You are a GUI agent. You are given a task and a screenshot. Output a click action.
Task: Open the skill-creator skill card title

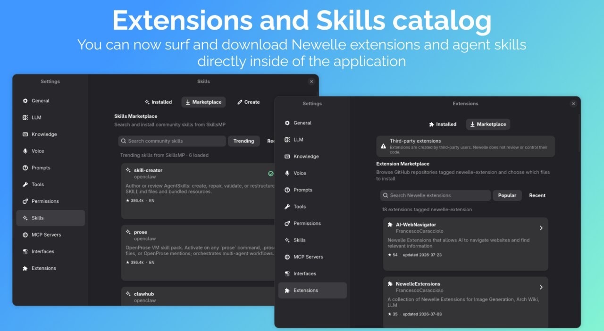click(148, 170)
